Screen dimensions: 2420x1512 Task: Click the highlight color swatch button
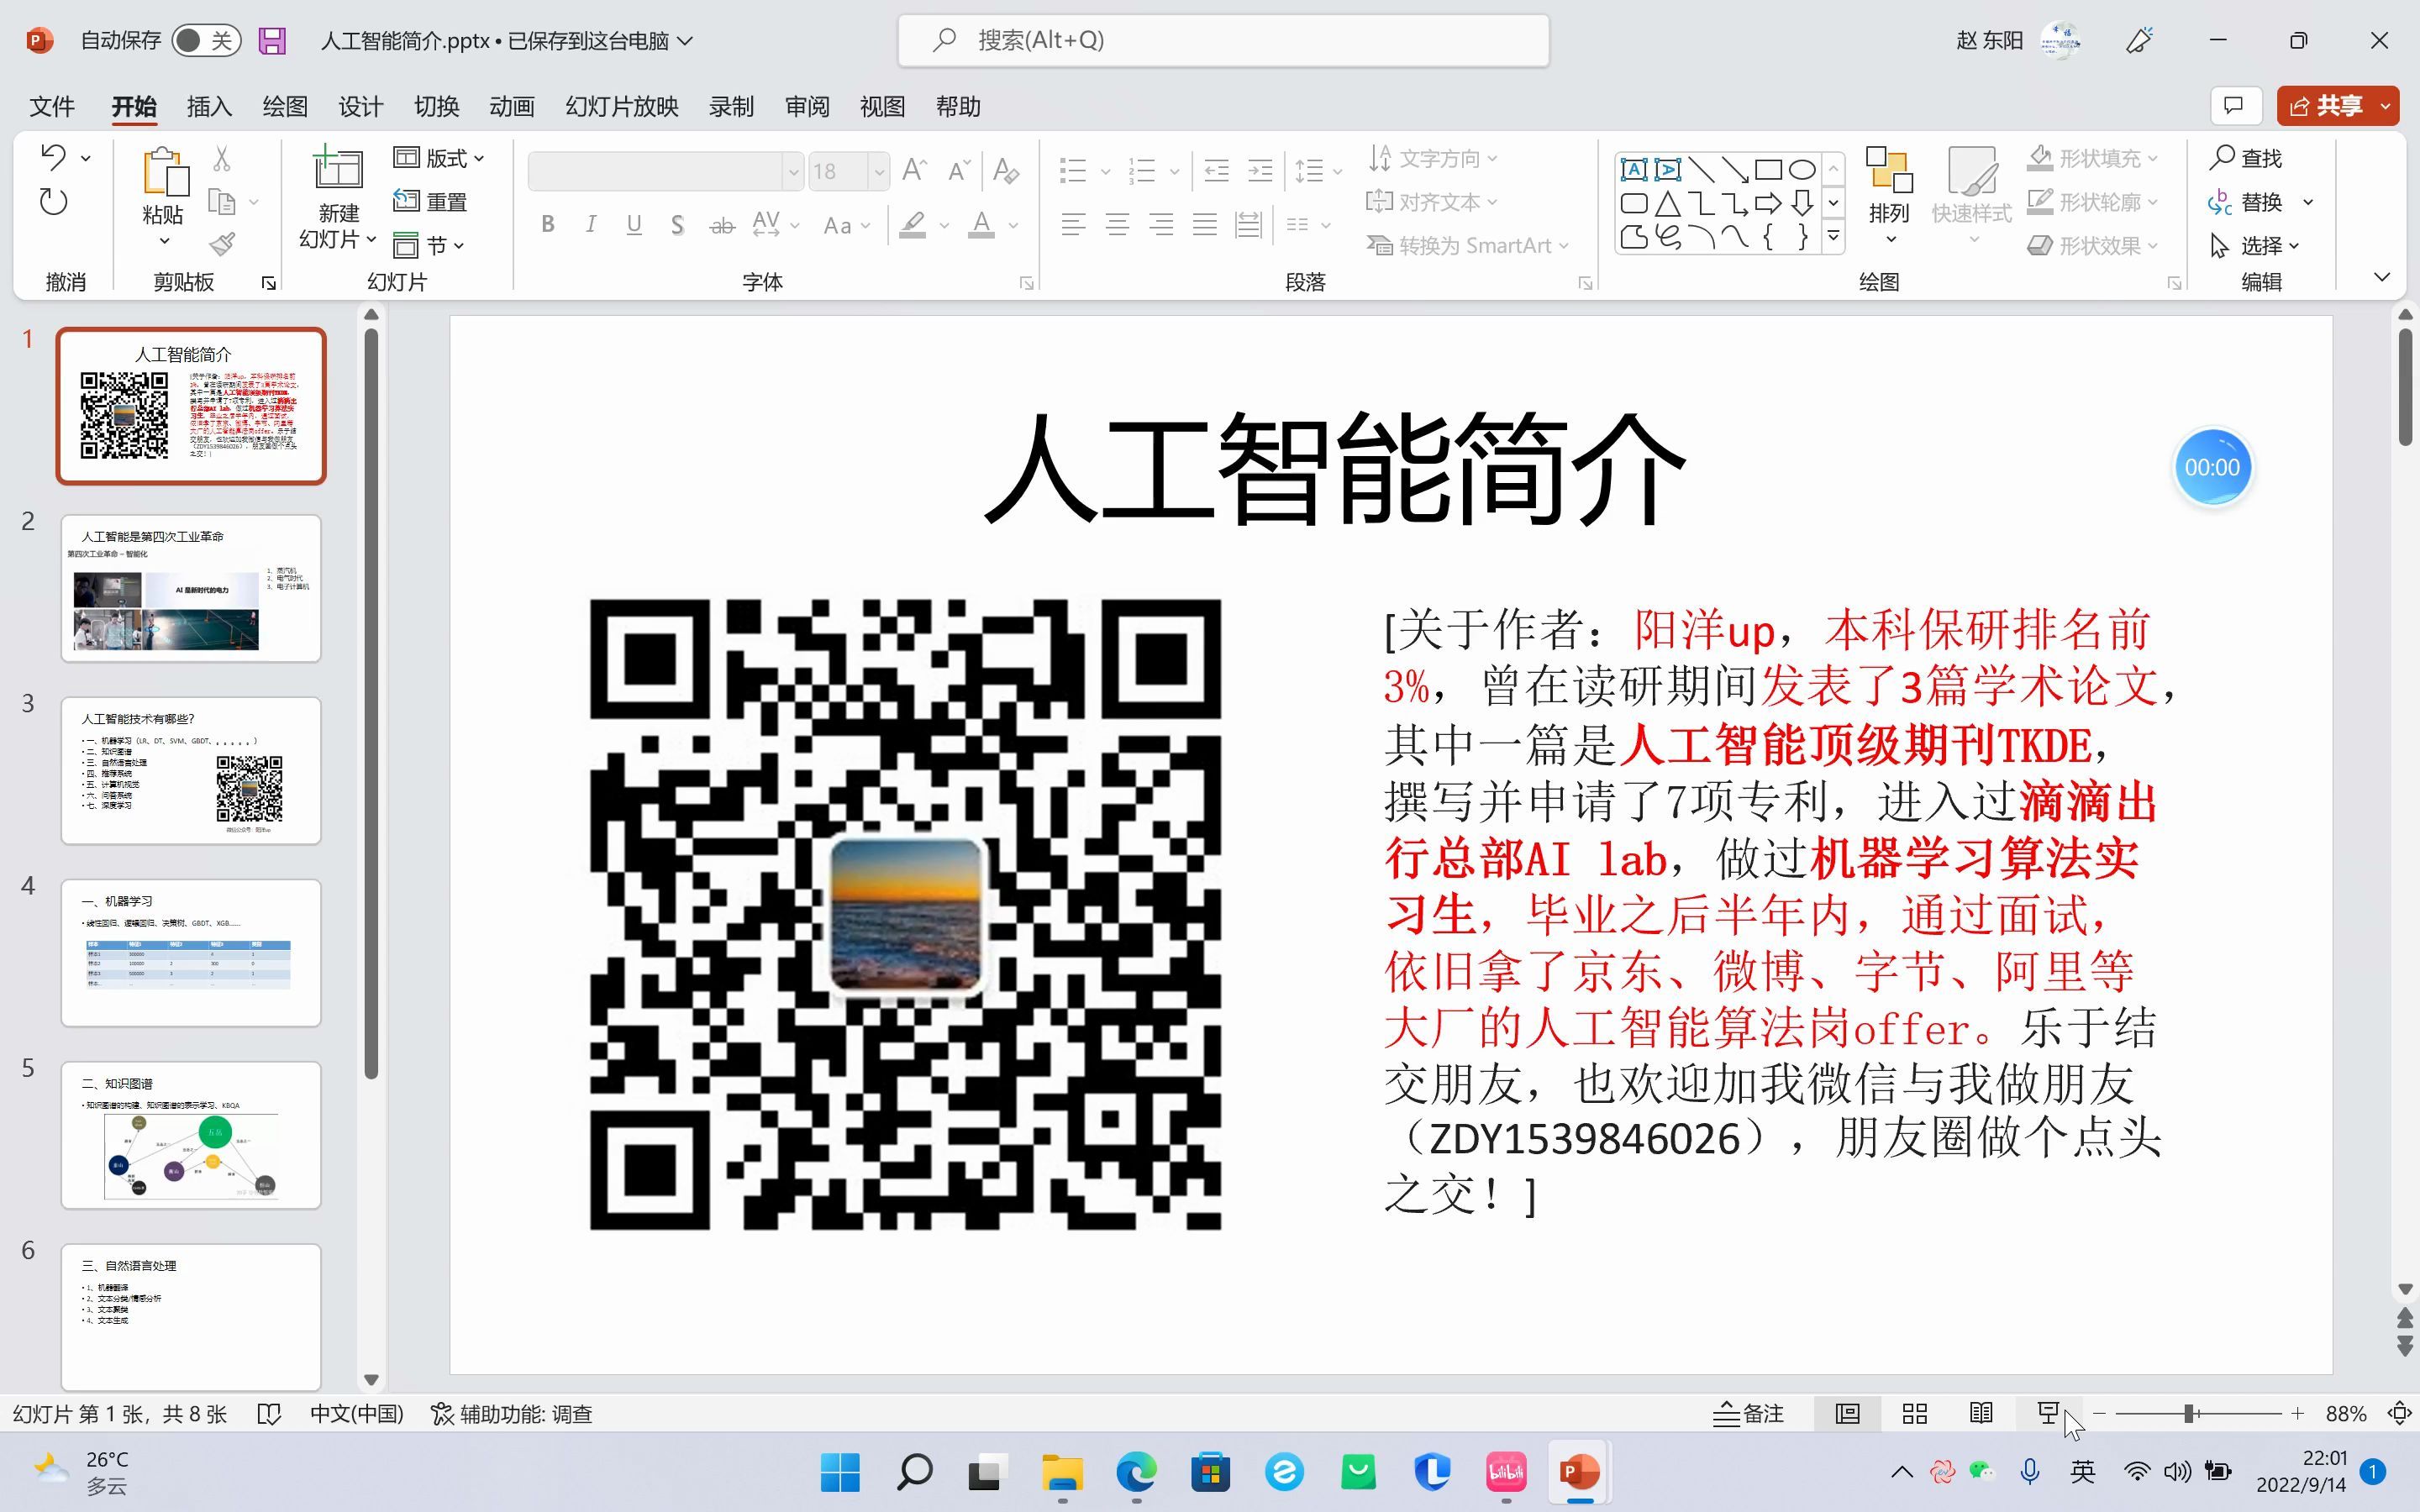(x=913, y=225)
